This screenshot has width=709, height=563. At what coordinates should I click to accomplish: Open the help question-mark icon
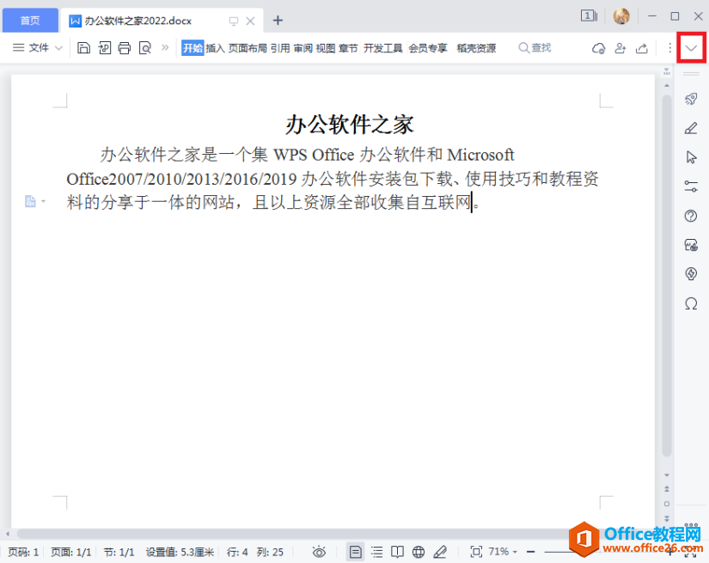tap(691, 216)
